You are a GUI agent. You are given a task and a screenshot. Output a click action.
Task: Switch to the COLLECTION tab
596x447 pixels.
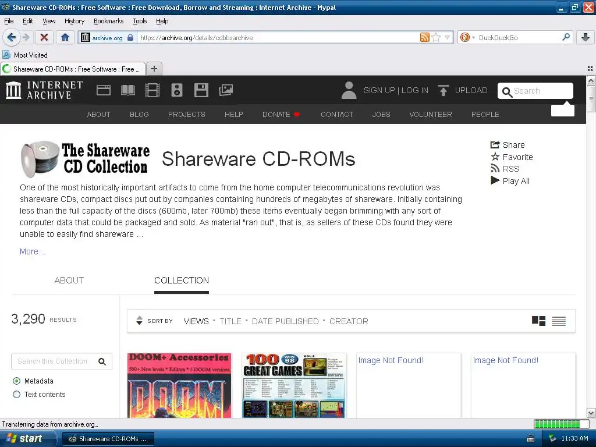182,281
